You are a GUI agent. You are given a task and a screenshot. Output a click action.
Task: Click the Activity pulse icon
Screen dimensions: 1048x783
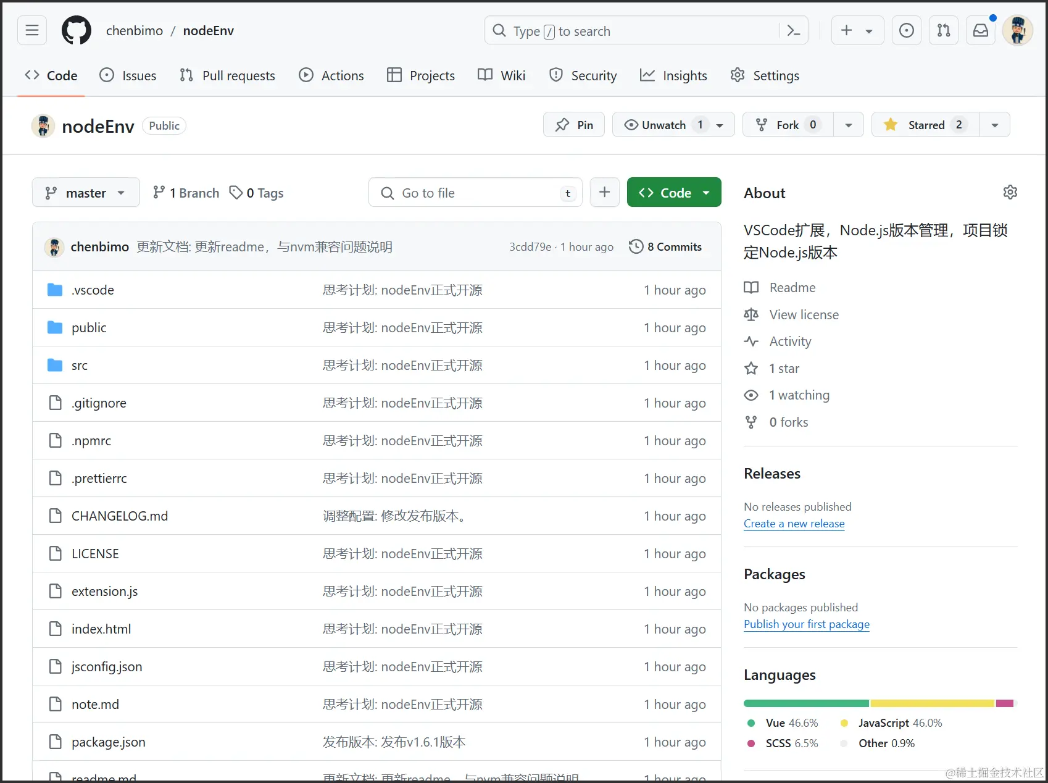(x=751, y=341)
